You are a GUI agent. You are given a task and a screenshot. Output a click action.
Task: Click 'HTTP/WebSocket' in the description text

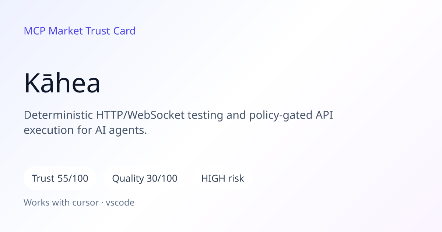pos(140,115)
